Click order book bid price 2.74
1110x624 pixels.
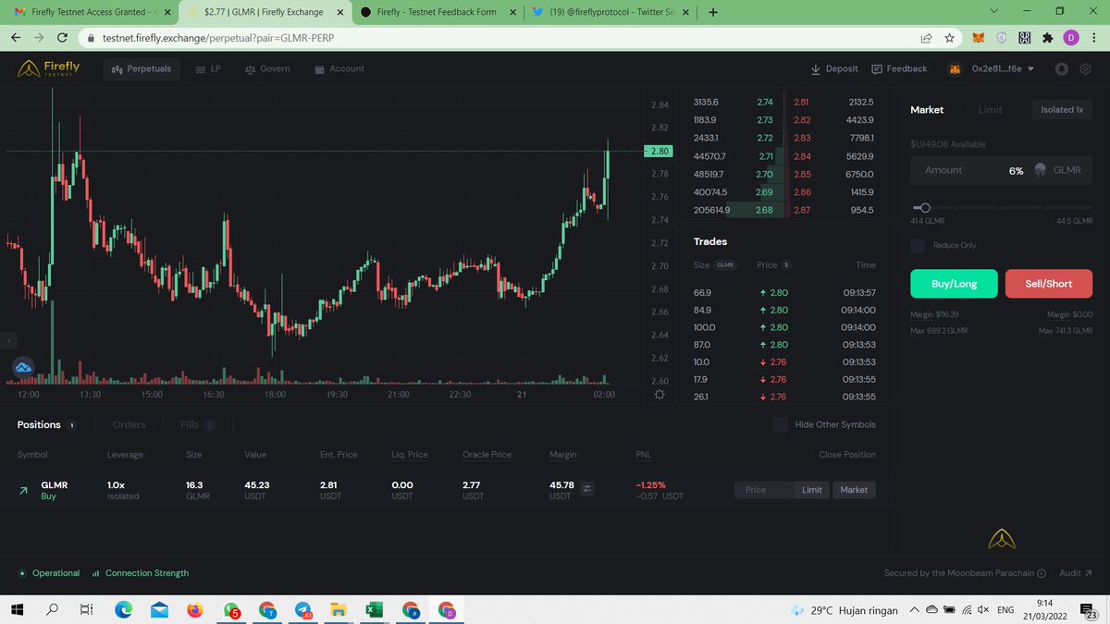(x=764, y=102)
